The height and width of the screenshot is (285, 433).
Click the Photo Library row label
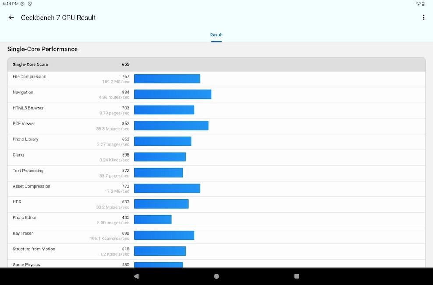click(25, 139)
